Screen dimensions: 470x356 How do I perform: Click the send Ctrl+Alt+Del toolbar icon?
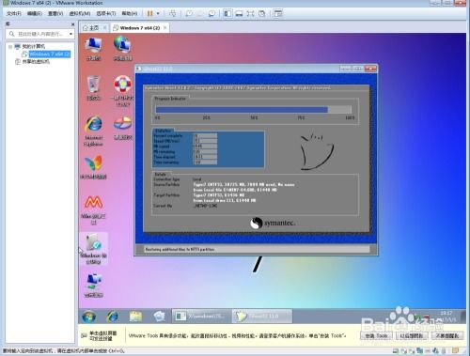[x=172, y=13]
